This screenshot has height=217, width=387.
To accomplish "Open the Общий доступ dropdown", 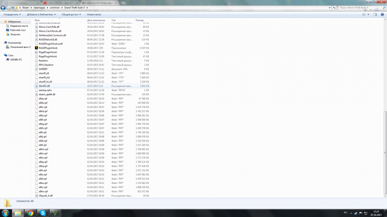I will (x=71, y=15).
